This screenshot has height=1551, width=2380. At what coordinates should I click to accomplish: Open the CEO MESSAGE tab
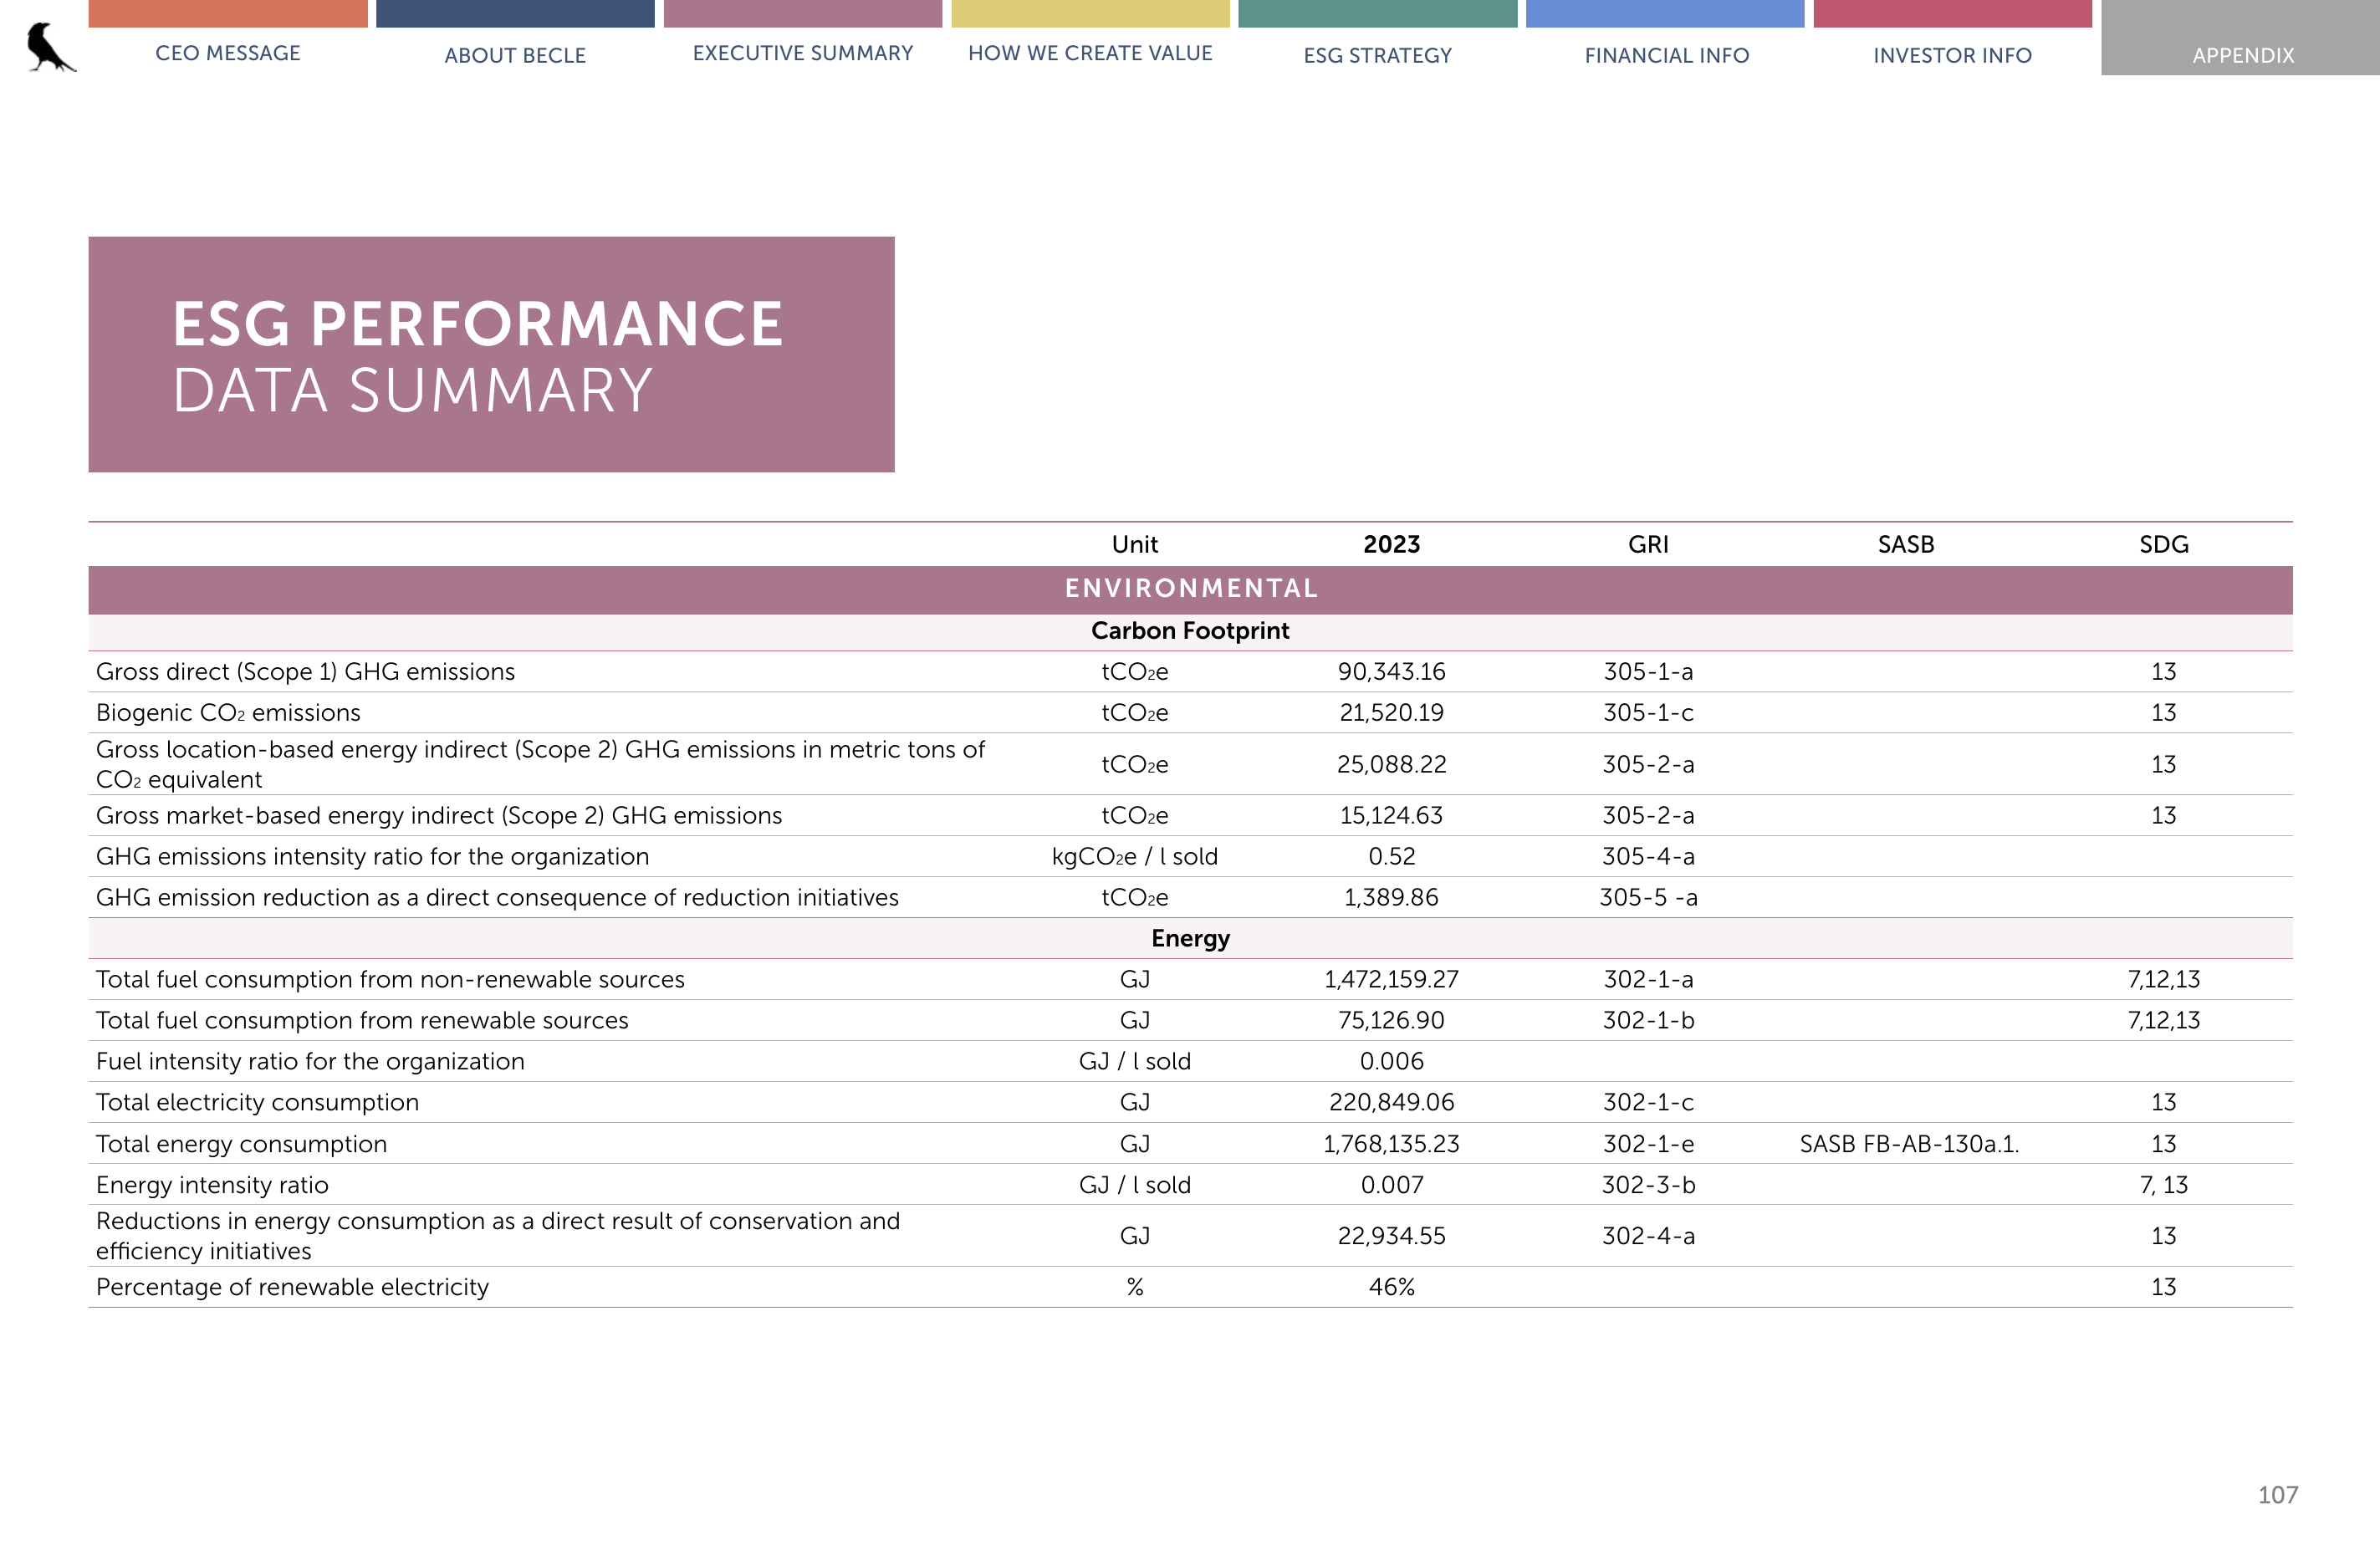228,53
